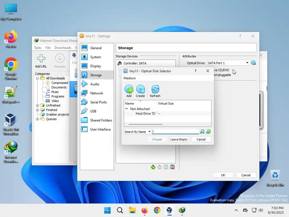
Task: Expand Queues category in IDM
Action: (38, 119)
